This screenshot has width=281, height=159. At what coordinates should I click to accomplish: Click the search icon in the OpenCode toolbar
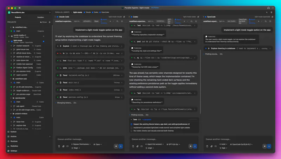266,21
